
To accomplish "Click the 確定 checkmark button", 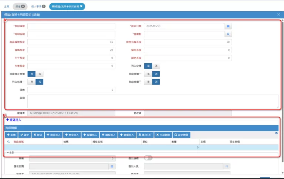I will pyautogui.click(x=24, y=135).
